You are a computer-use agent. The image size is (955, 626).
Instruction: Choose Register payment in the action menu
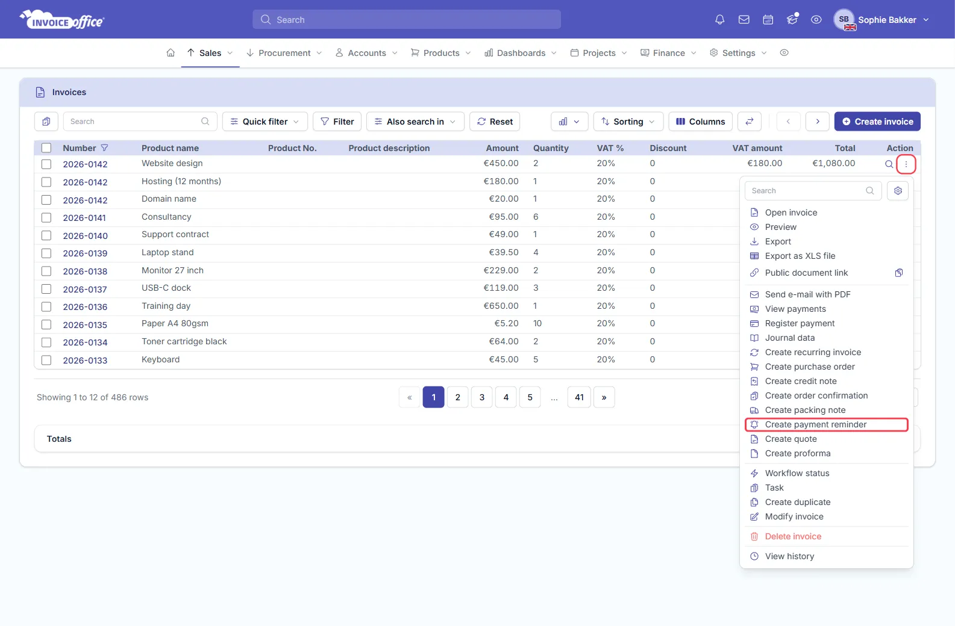pyautogui.click(x=800, y=323)
